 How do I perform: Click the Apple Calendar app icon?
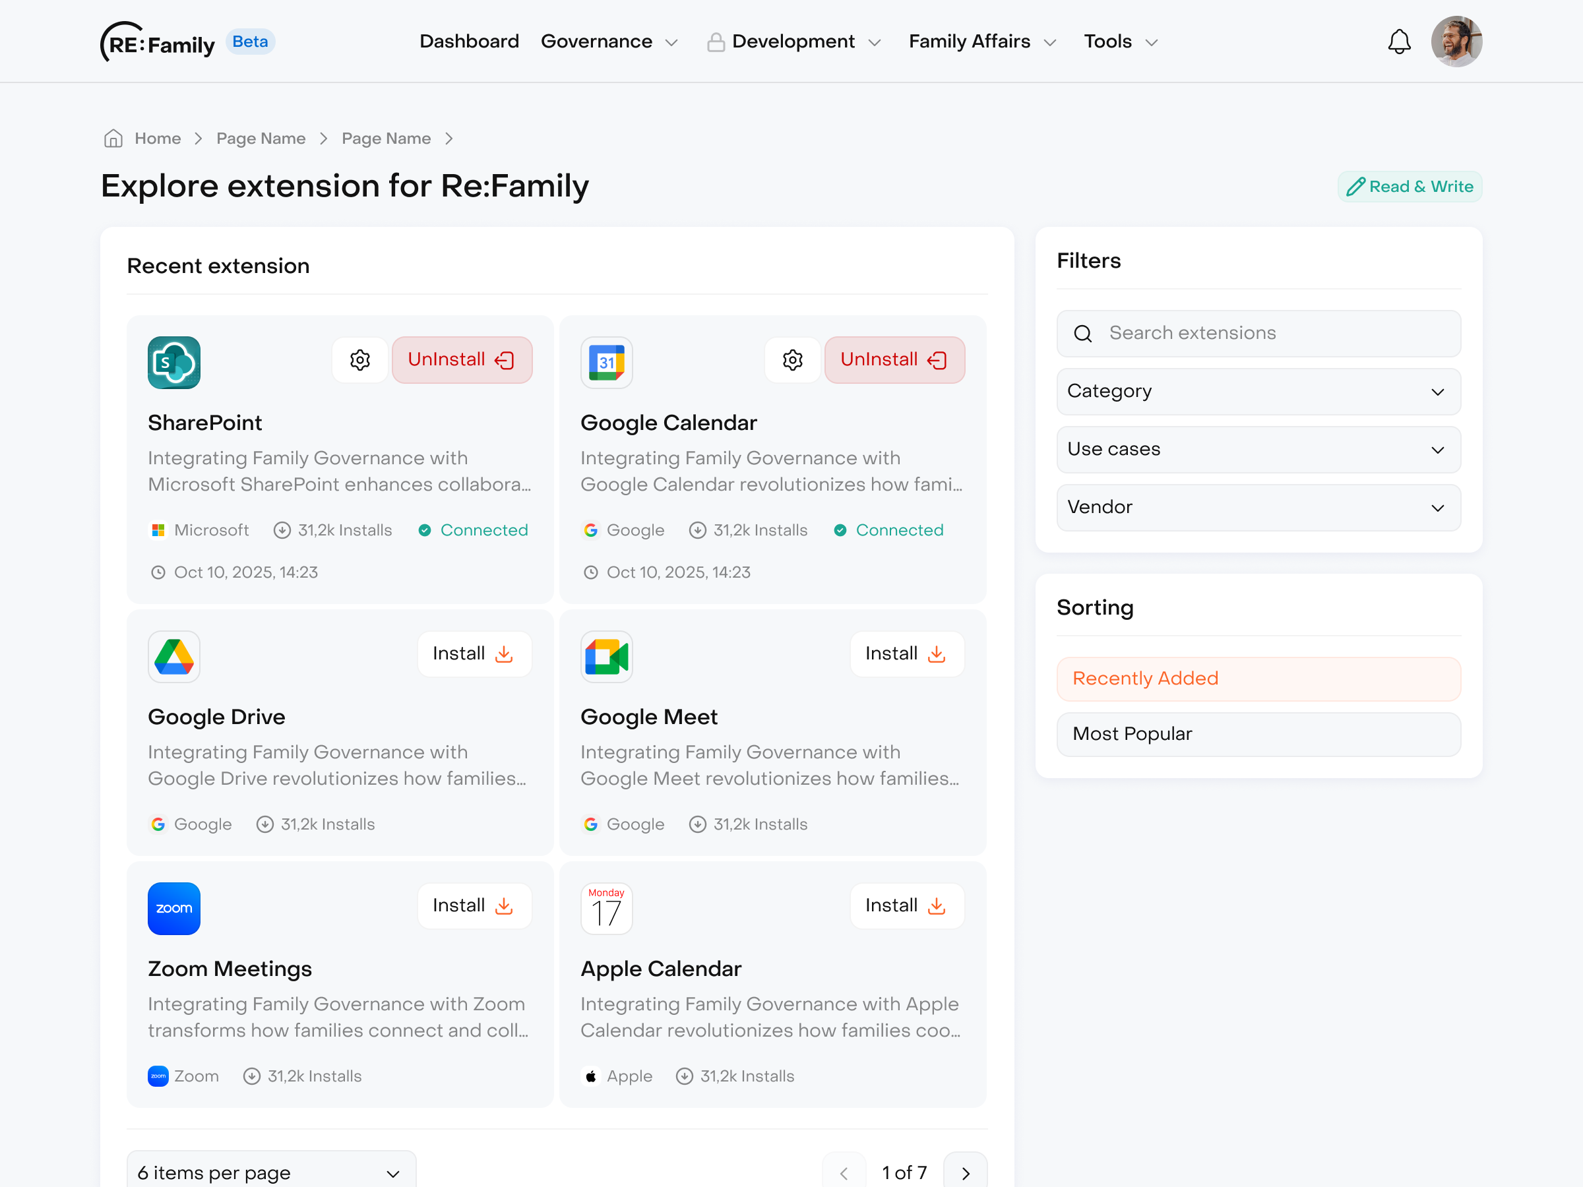(606, 908)
